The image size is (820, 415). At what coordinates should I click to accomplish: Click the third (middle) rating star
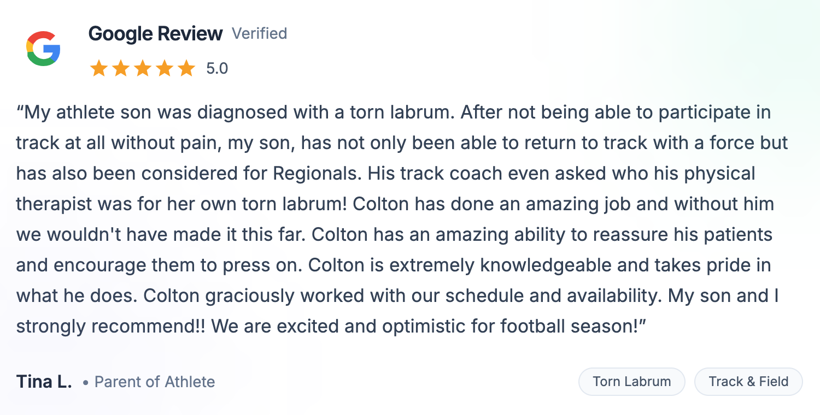point(143,69)
